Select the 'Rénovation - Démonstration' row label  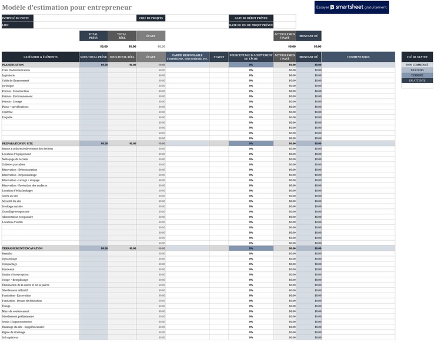[19, 170]
